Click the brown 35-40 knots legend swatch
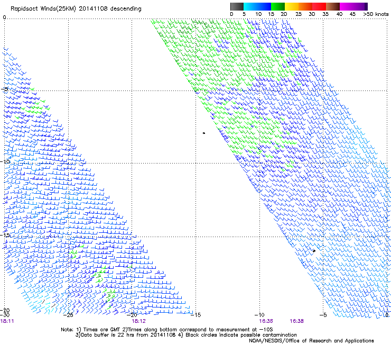Image resolution: width=391 pixels, height=344 pixels. [x=333, y=6]
